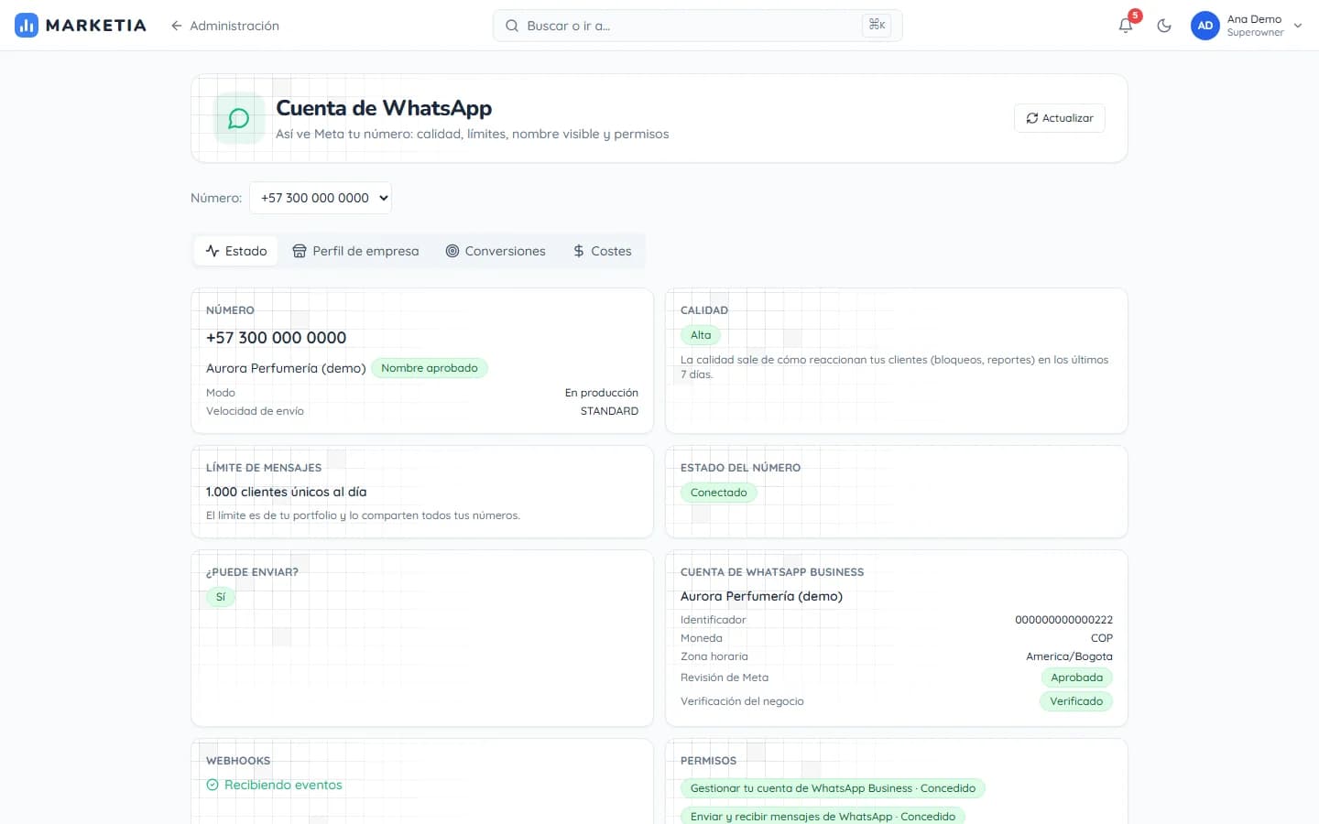1319x824 pixels.
Task: Open the notifications bell
Action: point(1126,26)
